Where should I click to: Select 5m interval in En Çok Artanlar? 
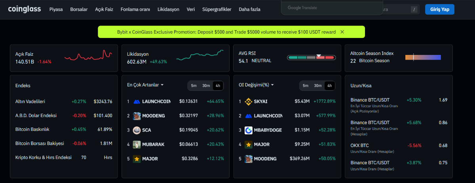pos(194,86)
